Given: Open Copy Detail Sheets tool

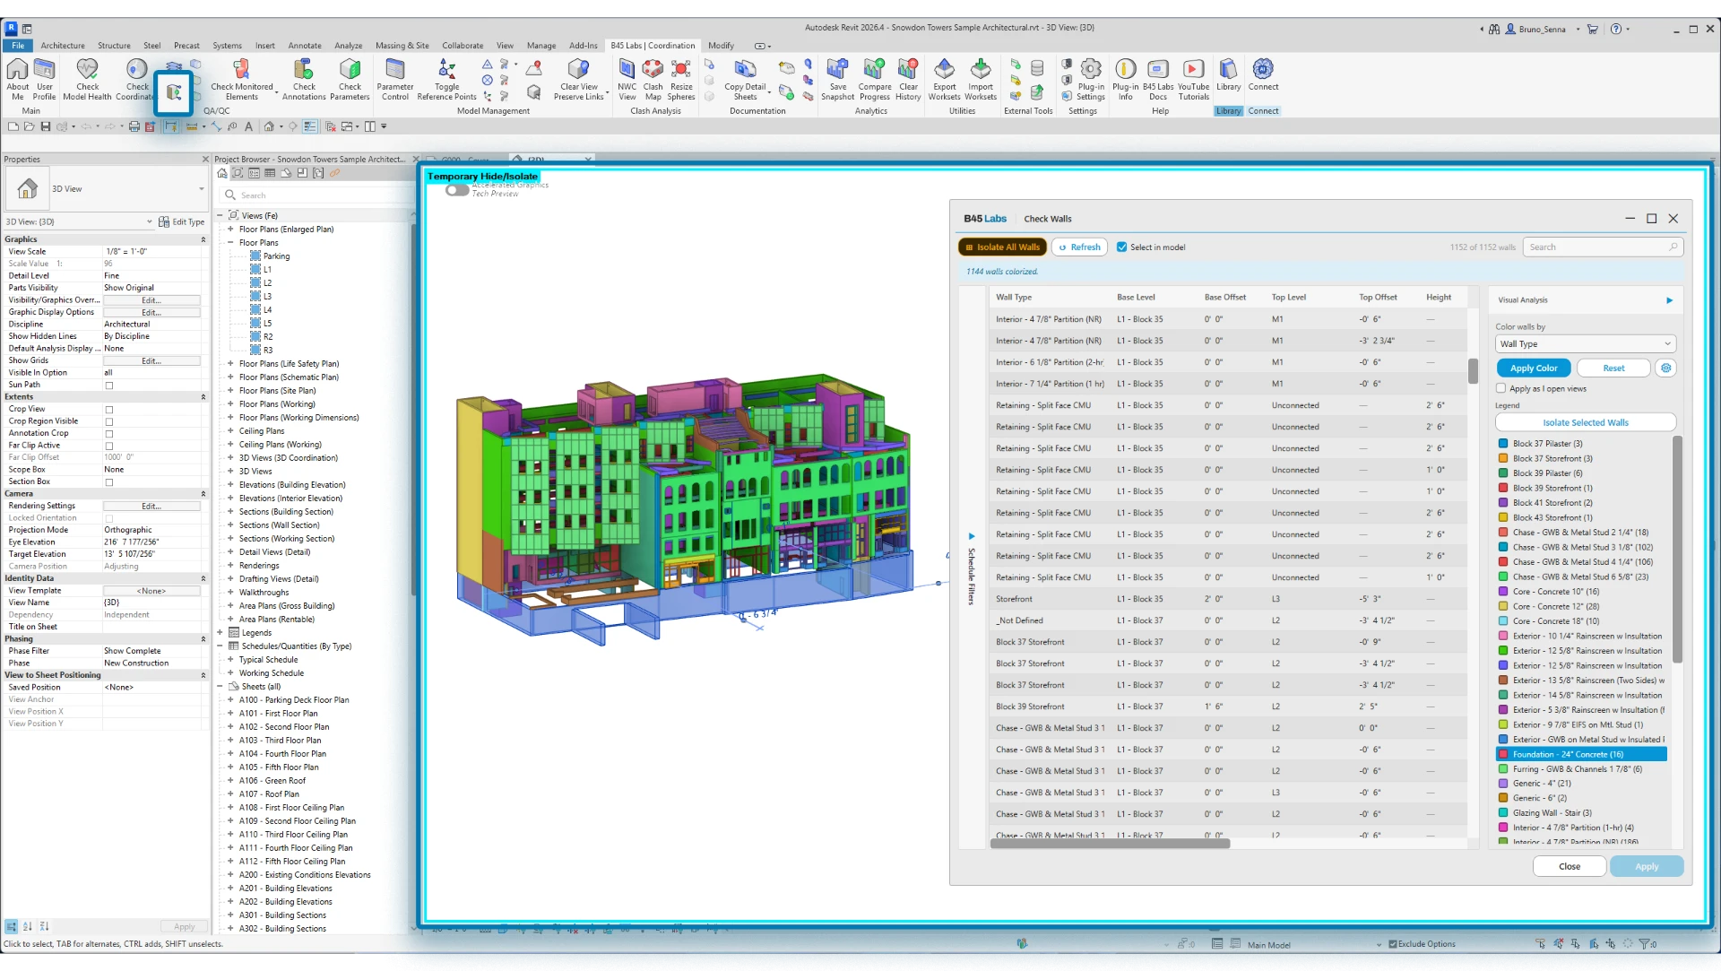Looking at the screenshot, I should 745,79.
